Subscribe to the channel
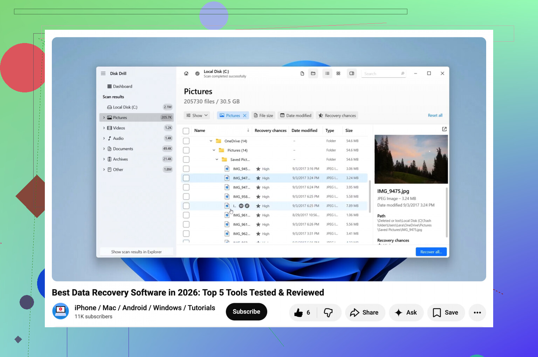This screenshot has height=357, width=538. 247,311
